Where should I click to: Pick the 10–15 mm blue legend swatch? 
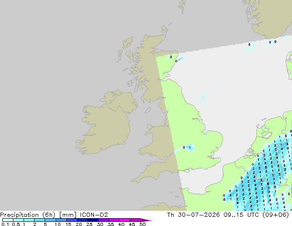(61, 220)
